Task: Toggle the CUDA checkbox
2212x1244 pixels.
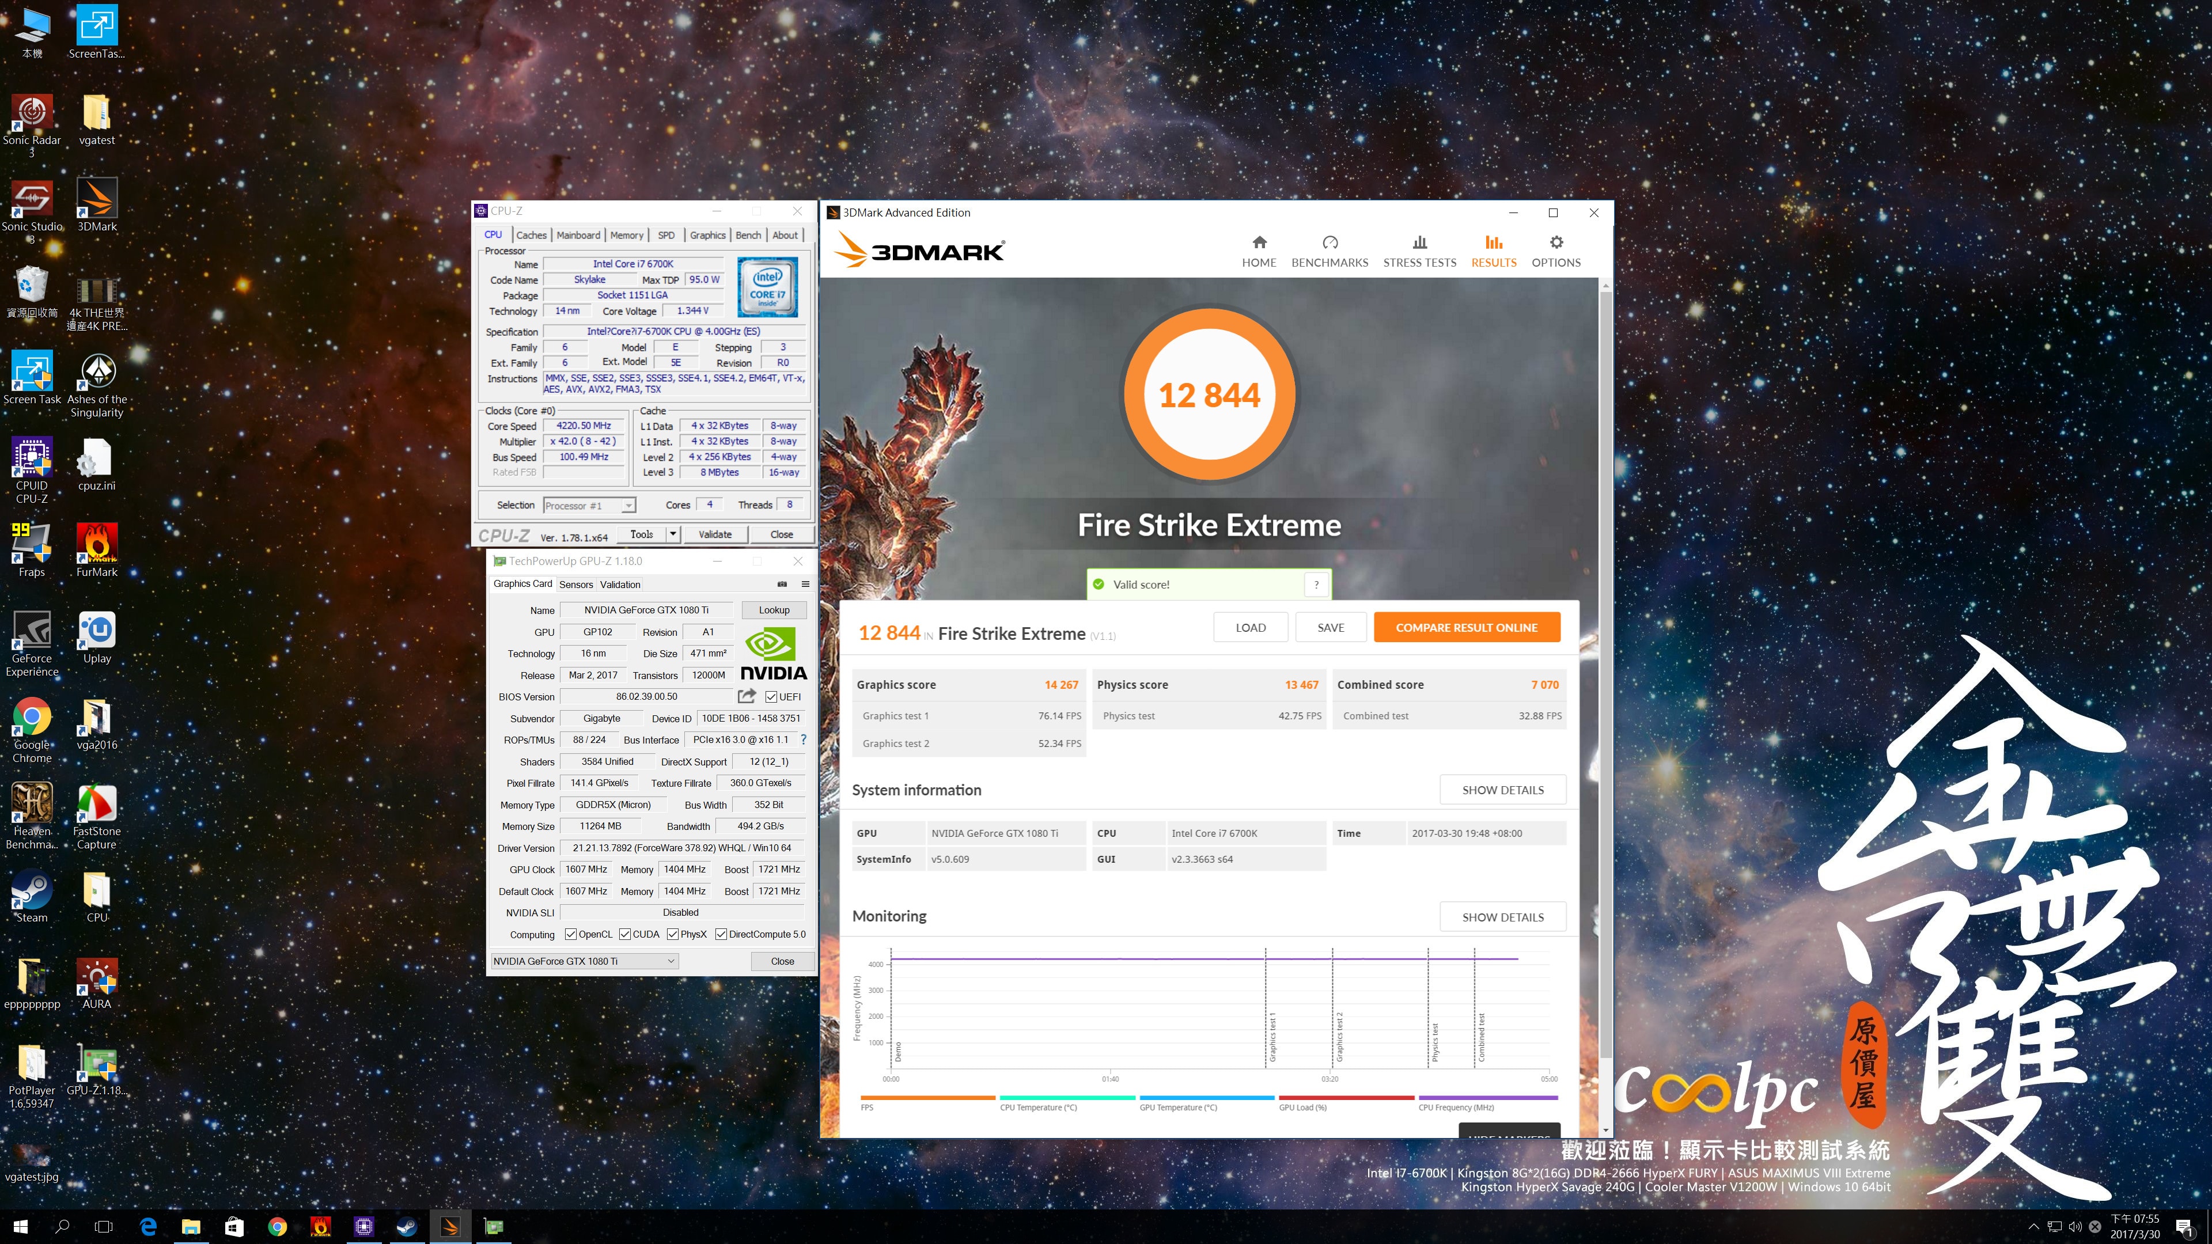Action: pyautogui.click(x=624, y=934)
